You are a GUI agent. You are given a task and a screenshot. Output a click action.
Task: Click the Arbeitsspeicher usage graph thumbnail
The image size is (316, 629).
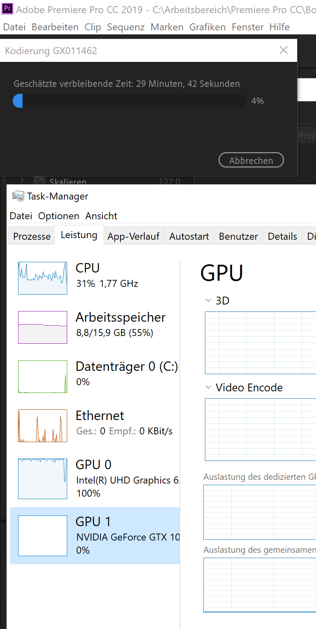pyautogui.click(x=43, y=327)
